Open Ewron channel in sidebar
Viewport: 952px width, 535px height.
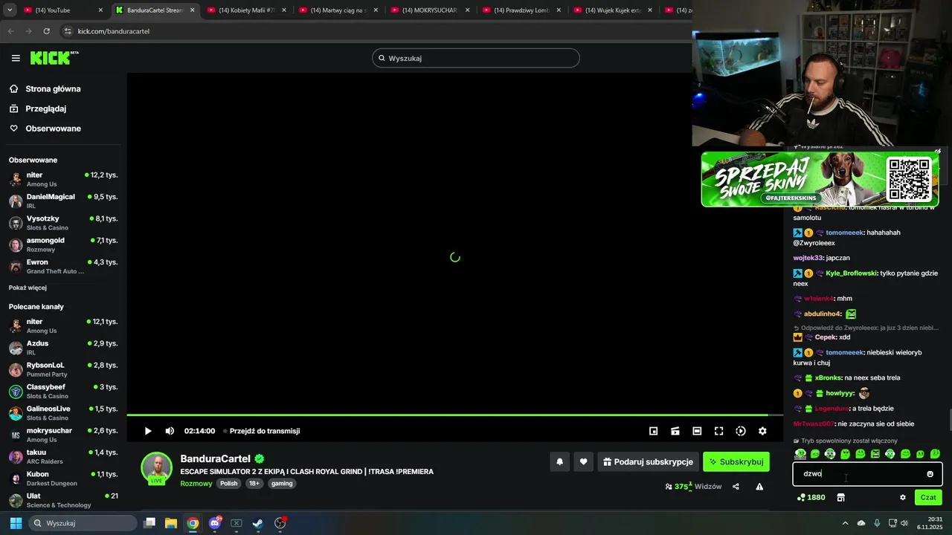pos(63,266)
